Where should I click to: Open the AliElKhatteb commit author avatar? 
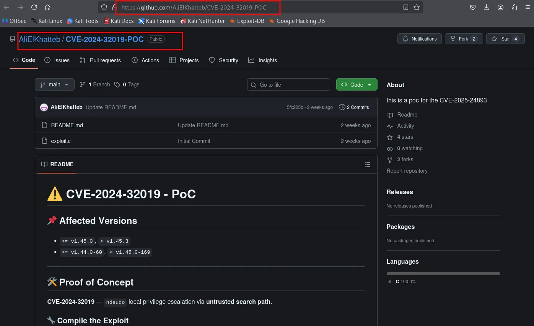[44, 107]
